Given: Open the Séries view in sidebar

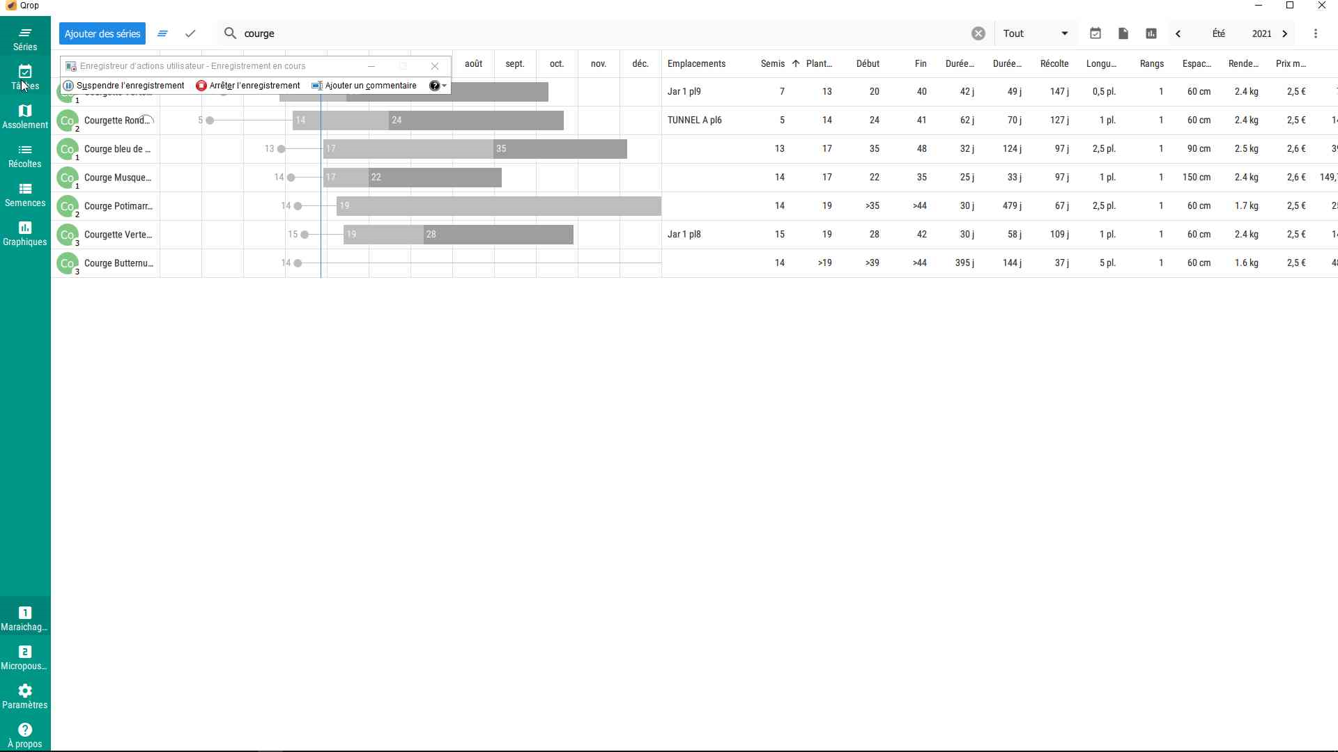Looking at the screenshot, I should pyautogui.click(x=25, y=39).
